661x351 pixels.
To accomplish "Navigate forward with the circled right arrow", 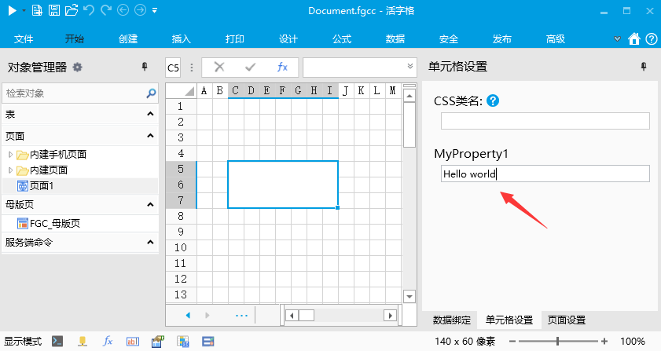I will coord(140,10).
